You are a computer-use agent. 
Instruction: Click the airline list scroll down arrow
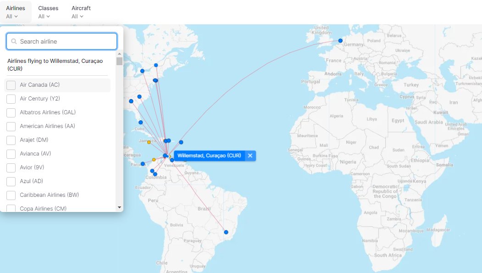(120, 207)
